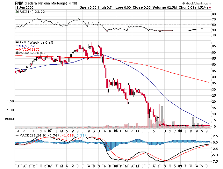The image size is (223, 169).
Task: Click the 08 year marker below price chart
Action: point(116,131)
